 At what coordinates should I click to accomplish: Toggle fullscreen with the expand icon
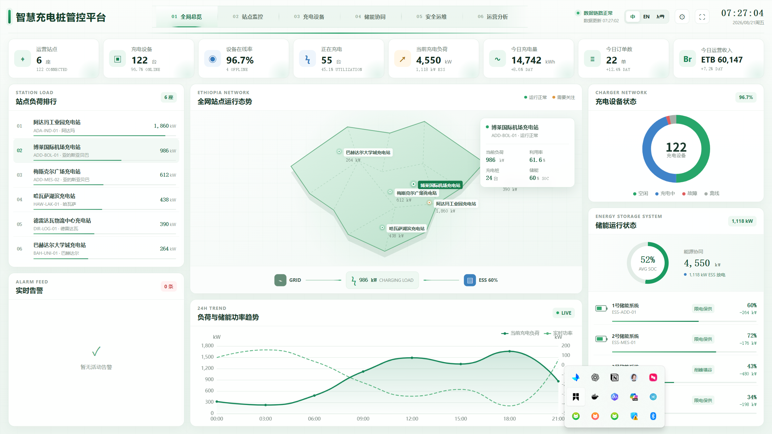coord(702,17)
